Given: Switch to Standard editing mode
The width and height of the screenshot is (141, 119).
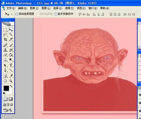Looking at the screenshot, I should click(x=5, y=99).
